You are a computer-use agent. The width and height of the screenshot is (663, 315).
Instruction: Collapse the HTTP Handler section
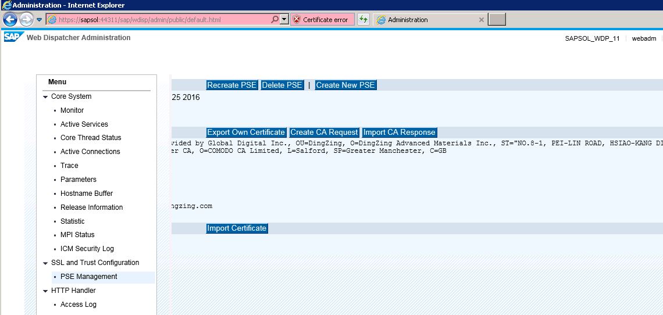click(45, 291)
